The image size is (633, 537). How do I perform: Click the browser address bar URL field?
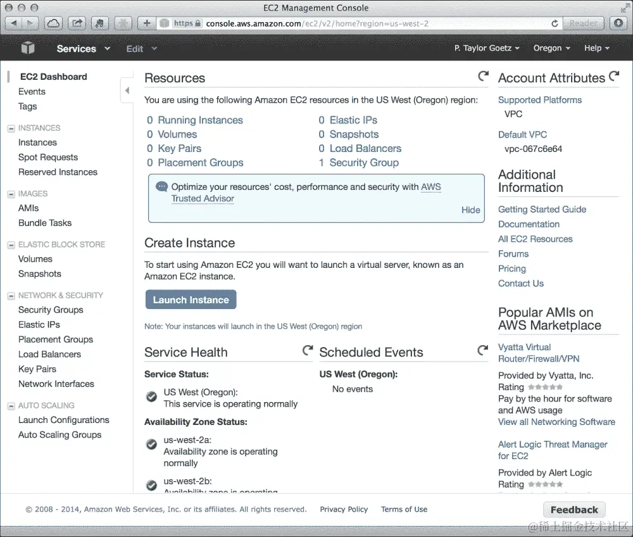360,23
